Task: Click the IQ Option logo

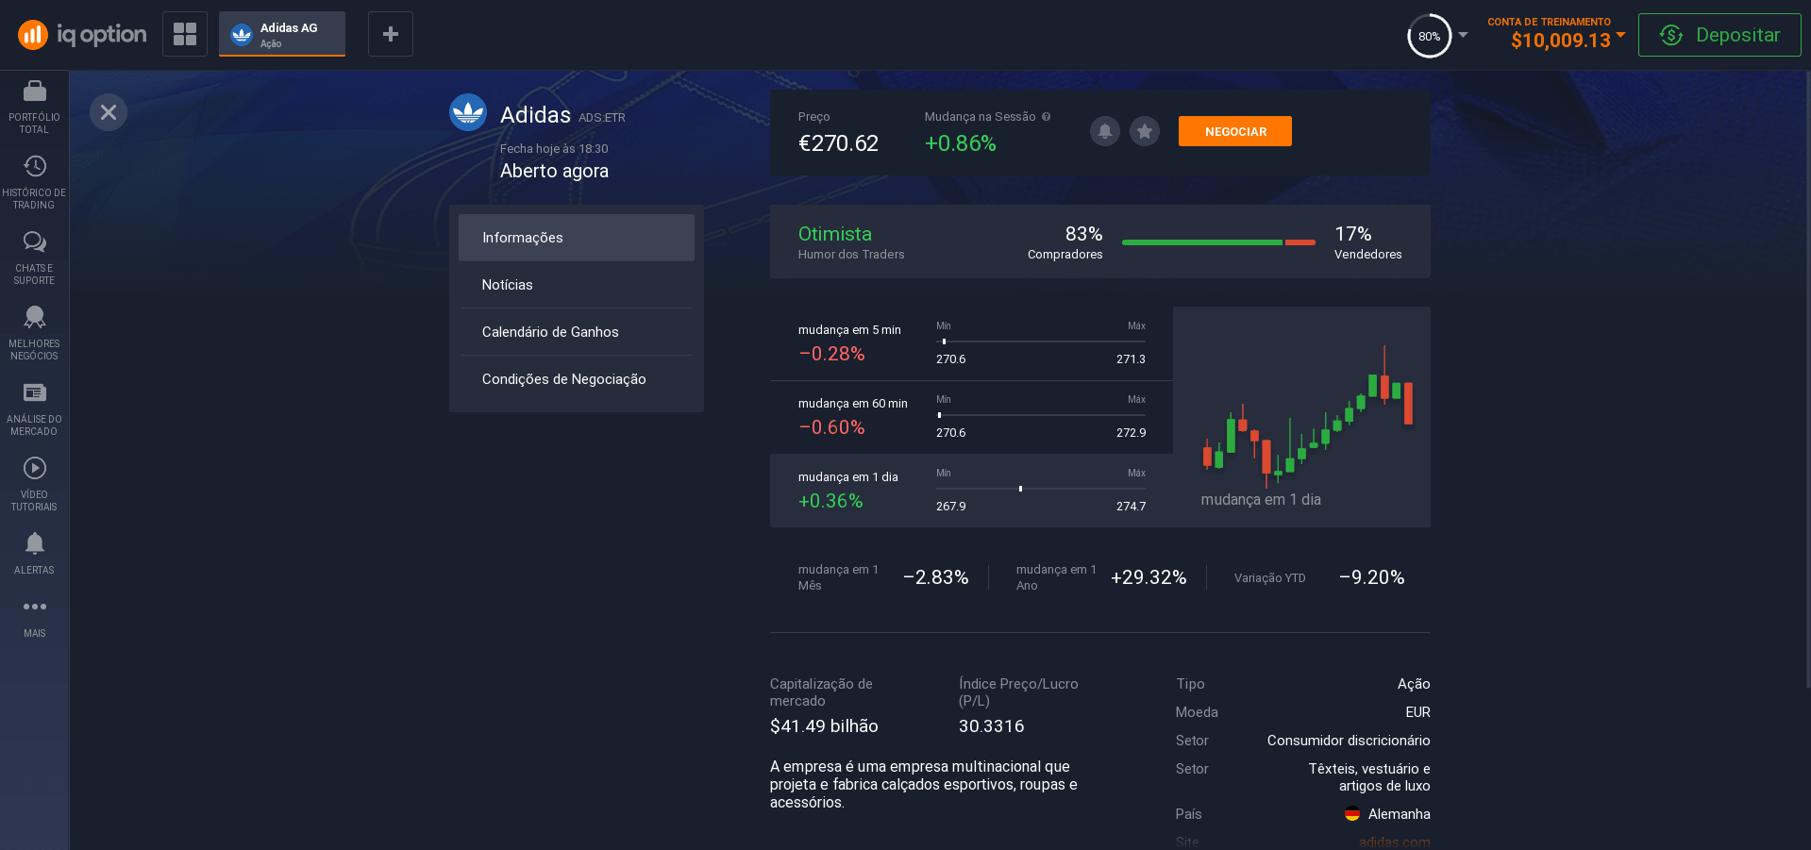Action: coord(82,35)
